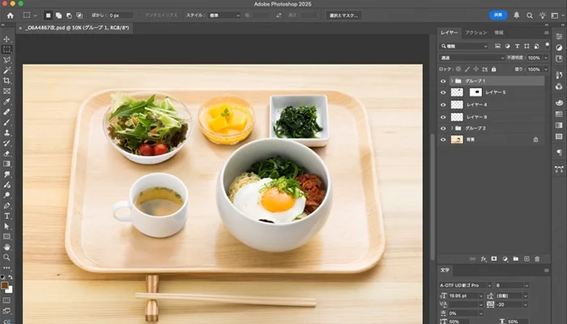This screenshot has width=567, height=324.
Task: Create a new group folder
Action: (516, 259)
